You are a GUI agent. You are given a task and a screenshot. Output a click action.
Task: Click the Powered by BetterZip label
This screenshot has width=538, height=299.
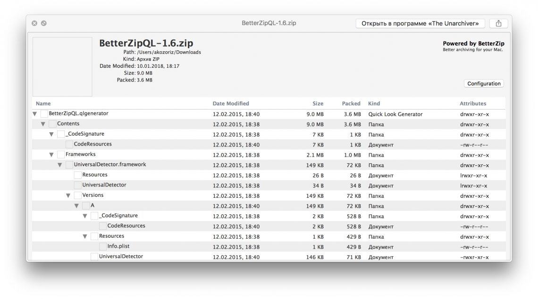[x=473, y=43]
